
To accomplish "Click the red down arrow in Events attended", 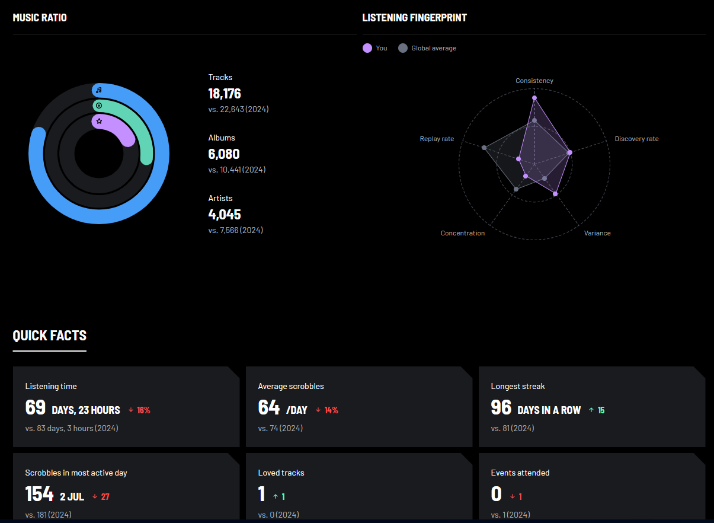I will point(513,497).
